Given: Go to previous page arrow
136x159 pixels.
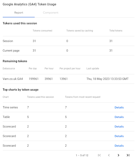Looking at the screenshot, I should [109, 155].
